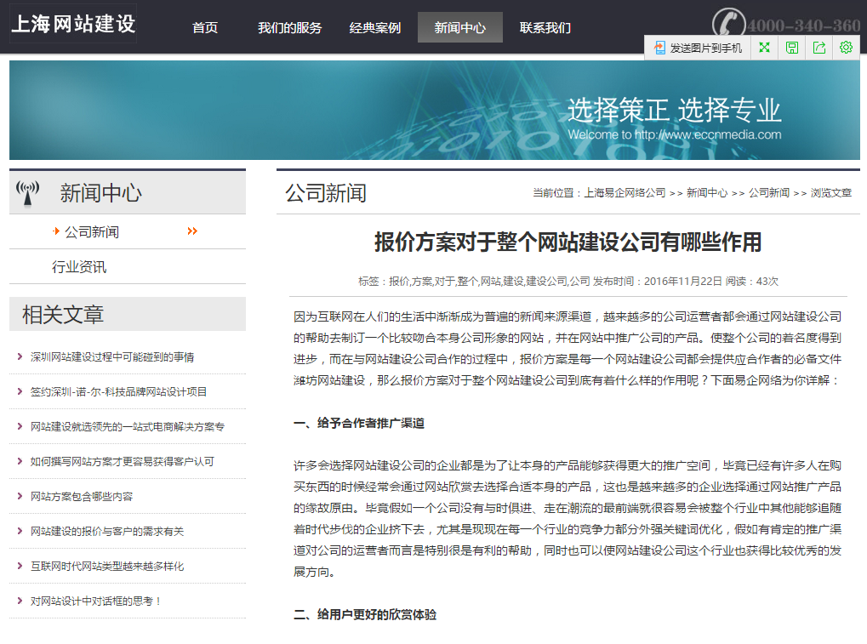Open the 我们的服务 navigation menu
867x644 pixels.
click(289, 27)
